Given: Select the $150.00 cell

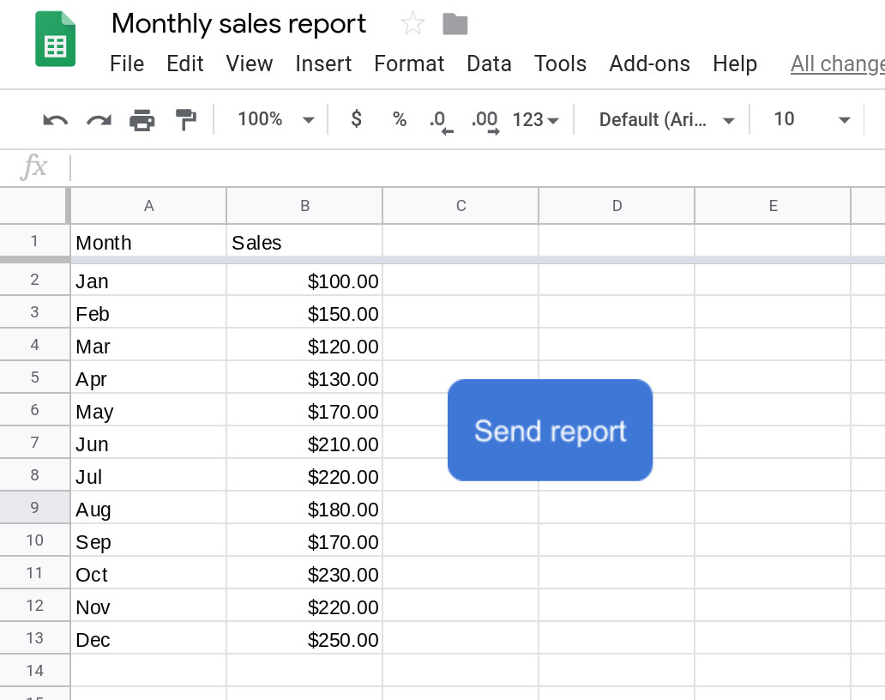Looking at the screenshot, I should pyautogui.click(x=304, y=312).
